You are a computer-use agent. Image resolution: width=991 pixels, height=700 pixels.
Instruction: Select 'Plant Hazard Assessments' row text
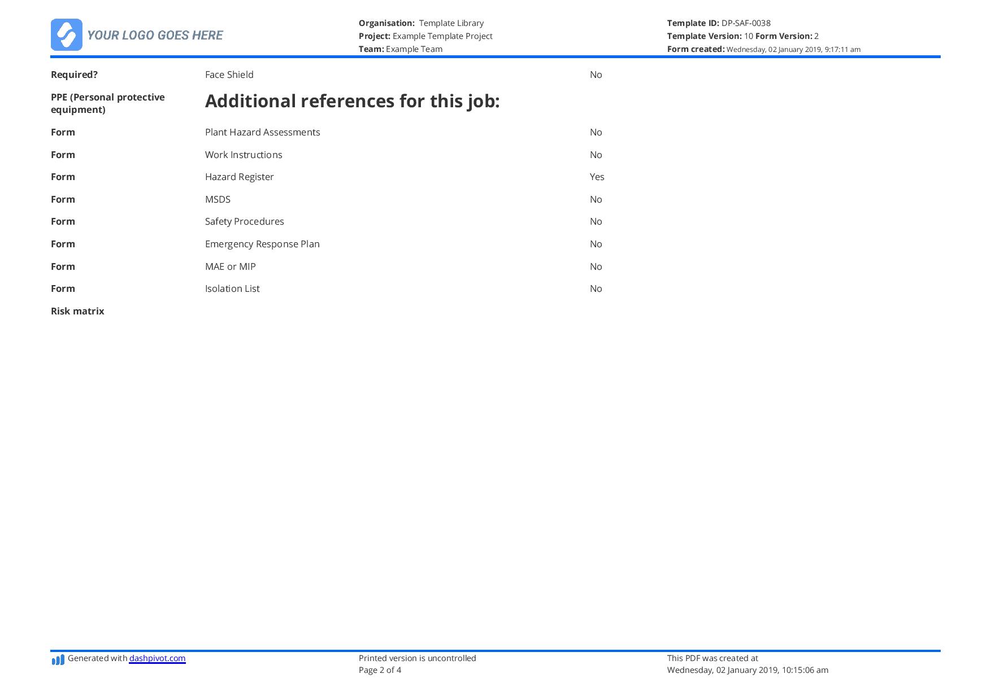263,132
